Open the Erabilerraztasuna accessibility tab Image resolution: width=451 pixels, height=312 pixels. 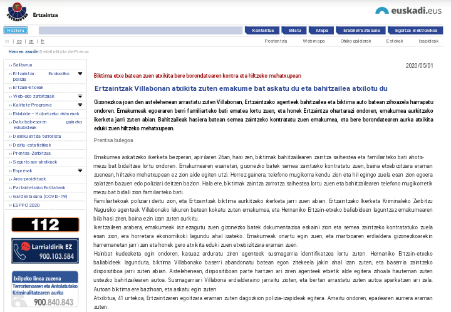click(361, 31)
